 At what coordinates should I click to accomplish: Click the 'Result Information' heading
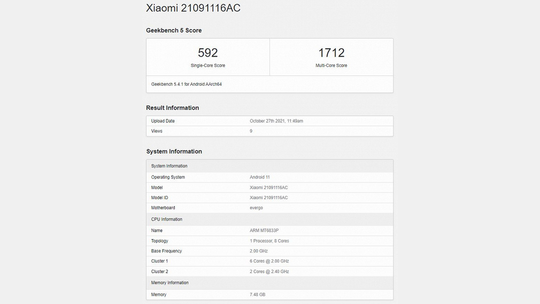(x=173, y=108)
